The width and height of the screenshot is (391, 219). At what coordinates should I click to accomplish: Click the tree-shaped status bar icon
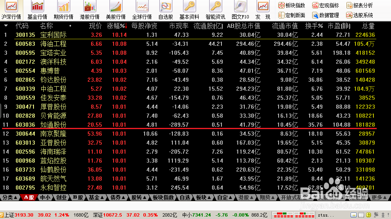click(x=383, y=215)
